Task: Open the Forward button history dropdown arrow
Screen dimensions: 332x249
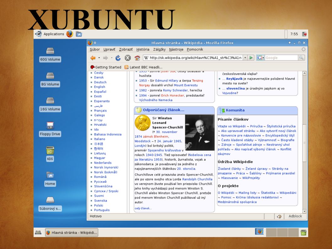Action: coord(111,58)
